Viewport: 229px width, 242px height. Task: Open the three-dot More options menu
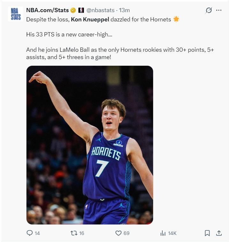tap(219, 10)
